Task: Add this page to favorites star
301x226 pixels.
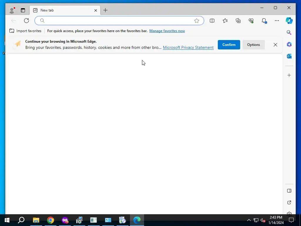Action: [x=197, y=21]
